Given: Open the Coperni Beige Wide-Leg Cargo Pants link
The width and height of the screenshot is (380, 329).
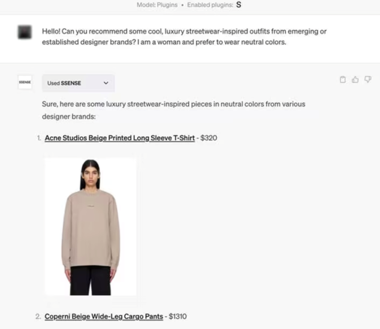Looking at the screenshot, I should click(104, 316).
